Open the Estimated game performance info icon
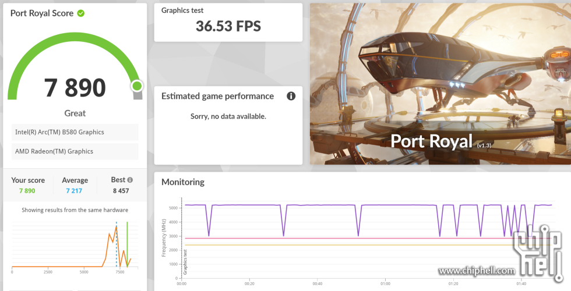 (291, 96)
